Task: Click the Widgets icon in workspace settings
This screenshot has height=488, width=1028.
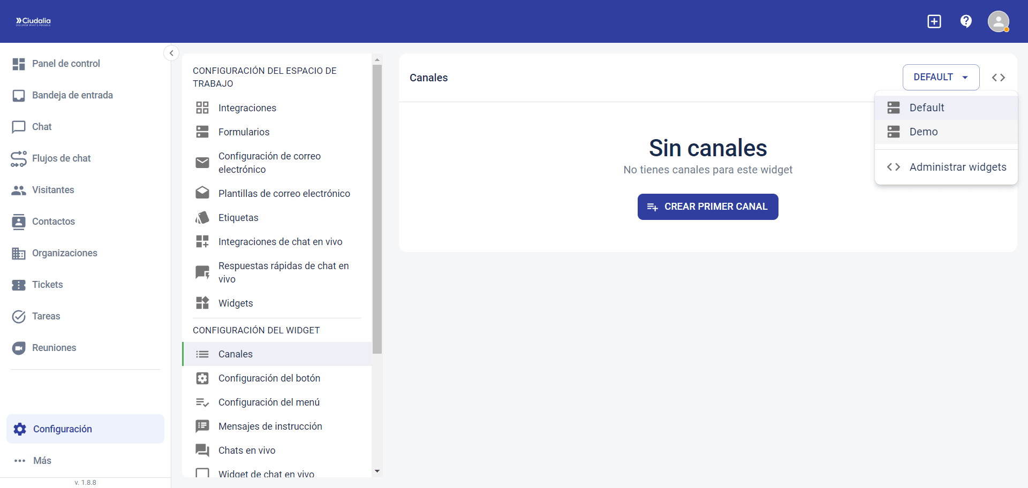Action: pyautogui.click(x=202, y=303)
